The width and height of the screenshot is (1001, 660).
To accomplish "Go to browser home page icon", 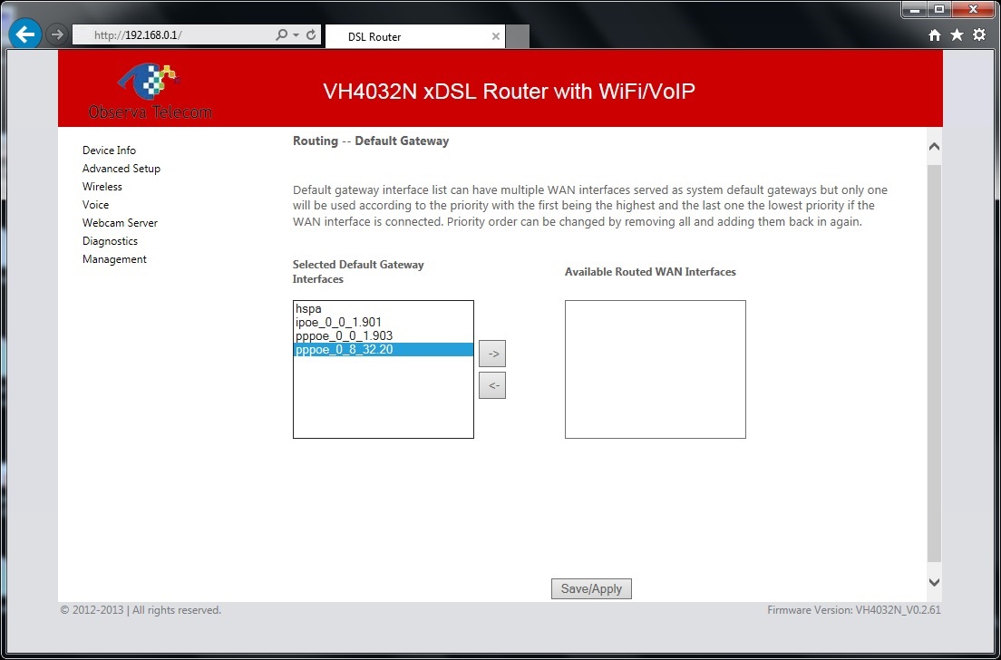I will 935,35.
